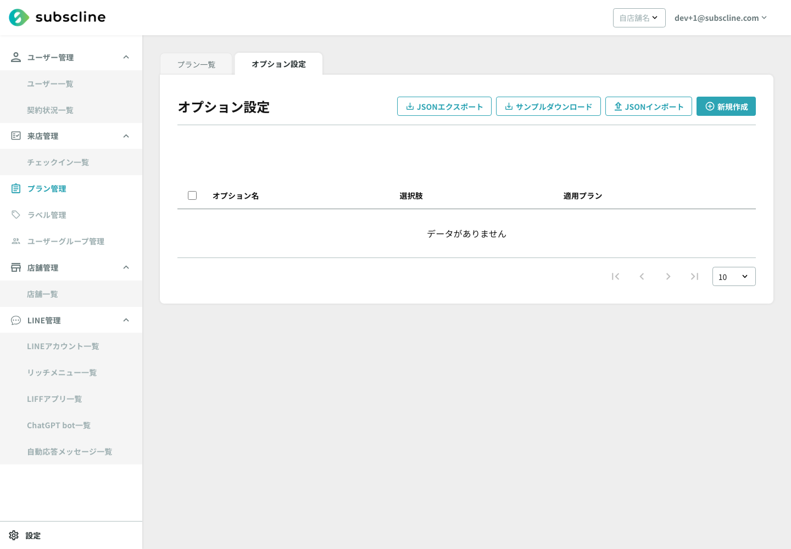
Task: Collapse the 来店管理 section chevron
Action: [x=126, y=136]
